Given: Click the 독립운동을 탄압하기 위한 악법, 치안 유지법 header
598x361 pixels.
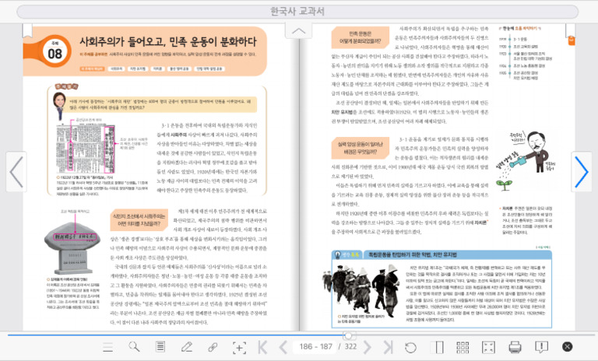Looking at the screenshot, I should (412, 254).
